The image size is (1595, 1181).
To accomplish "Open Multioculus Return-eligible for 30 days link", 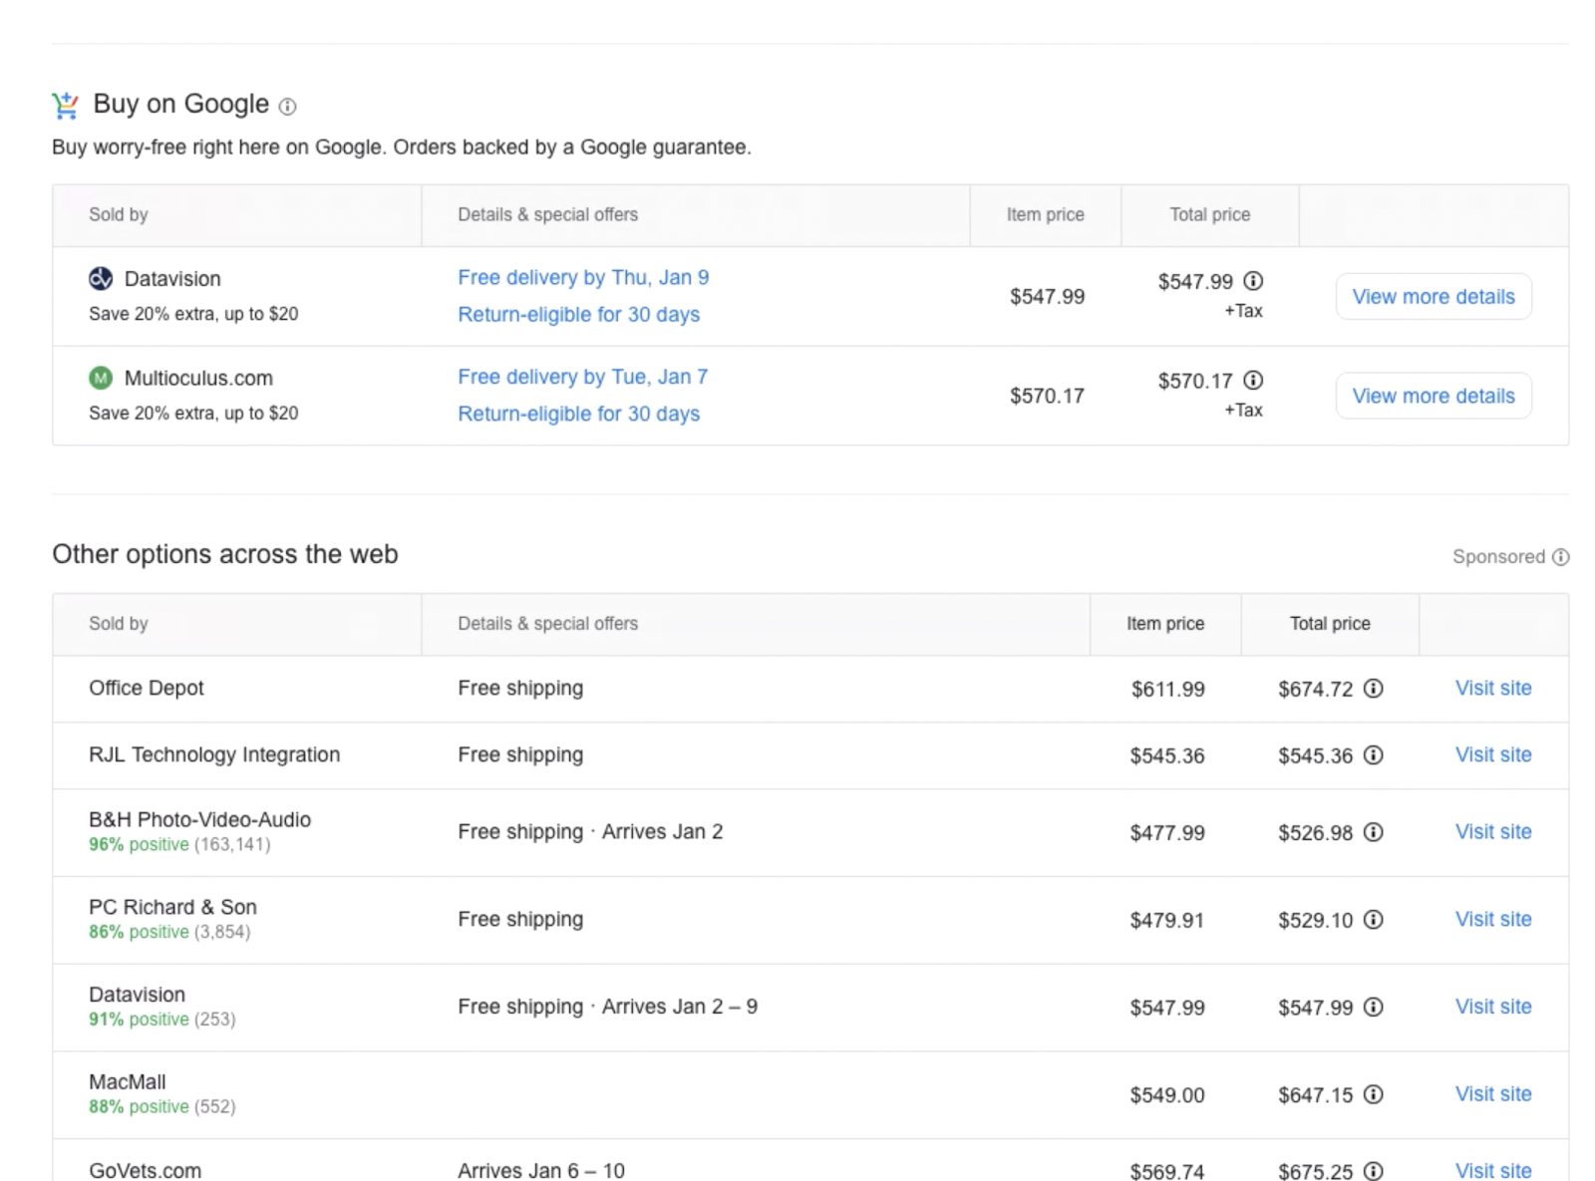I will pos(578,414).
